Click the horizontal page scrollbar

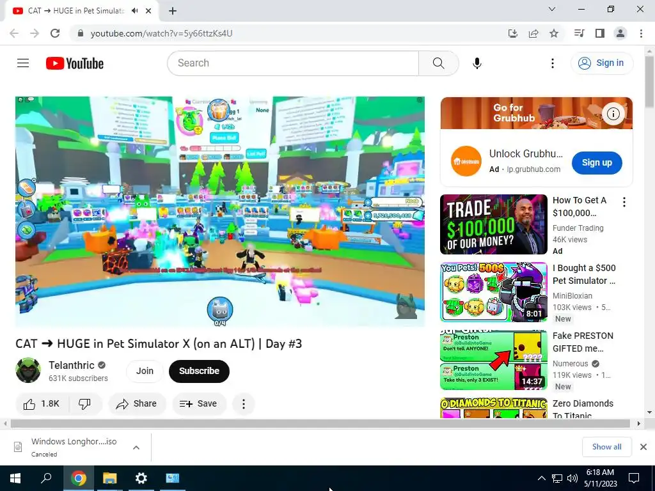320,423
